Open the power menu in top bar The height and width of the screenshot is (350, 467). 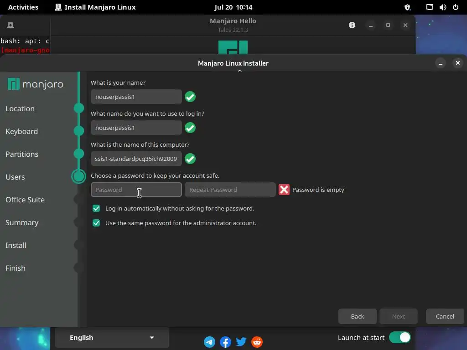pyautogui.click(x=456, y=7)
